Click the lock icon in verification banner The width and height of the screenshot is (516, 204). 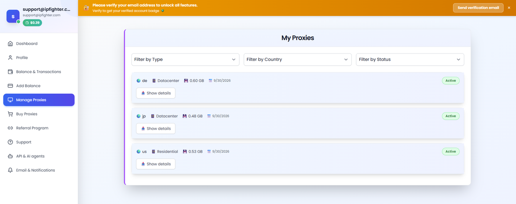click(86, 7)
